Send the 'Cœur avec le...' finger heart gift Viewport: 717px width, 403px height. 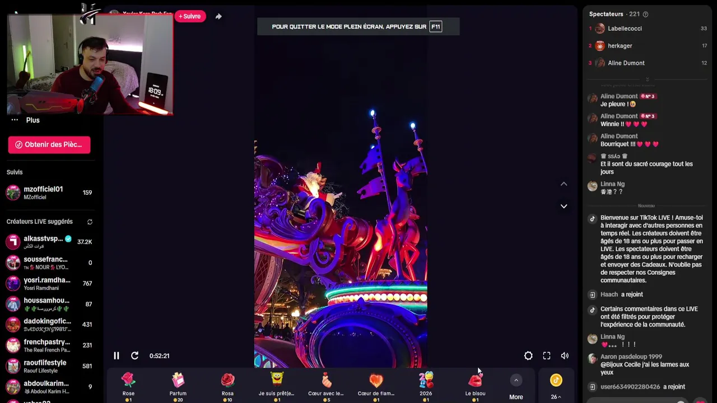point(326,386)
